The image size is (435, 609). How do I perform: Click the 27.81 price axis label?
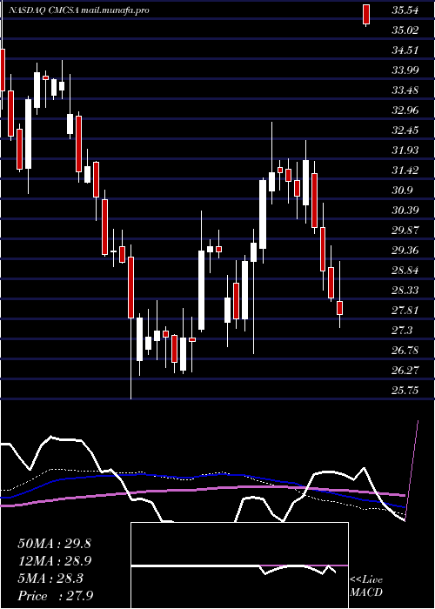tap(405, 311)
